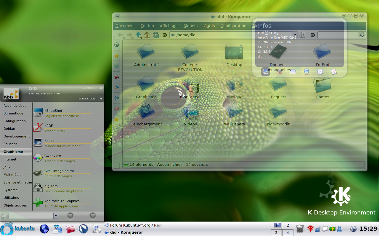Viewport: 379px width, 236px height.
Task: Open digiKam photo manager
Action: click(x=62, y=189)
